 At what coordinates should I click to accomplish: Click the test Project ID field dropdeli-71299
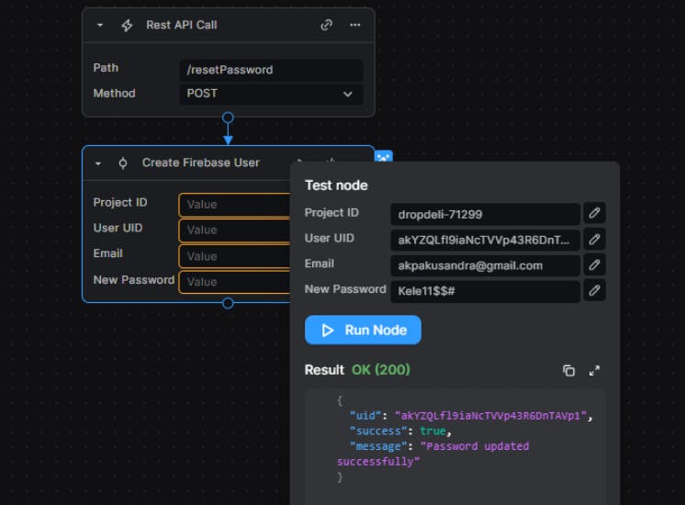(484, 214)
